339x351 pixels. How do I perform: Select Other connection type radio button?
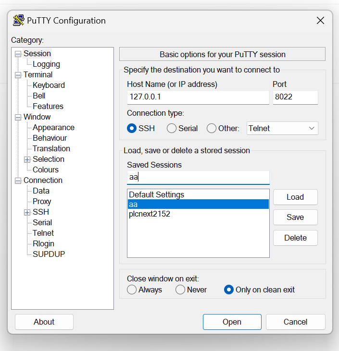click(x=212, y=128)
